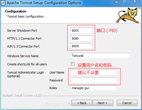Click the Tomcat icon in the title bar
This screenshot has height=110, width=142.
click(3, 3)
